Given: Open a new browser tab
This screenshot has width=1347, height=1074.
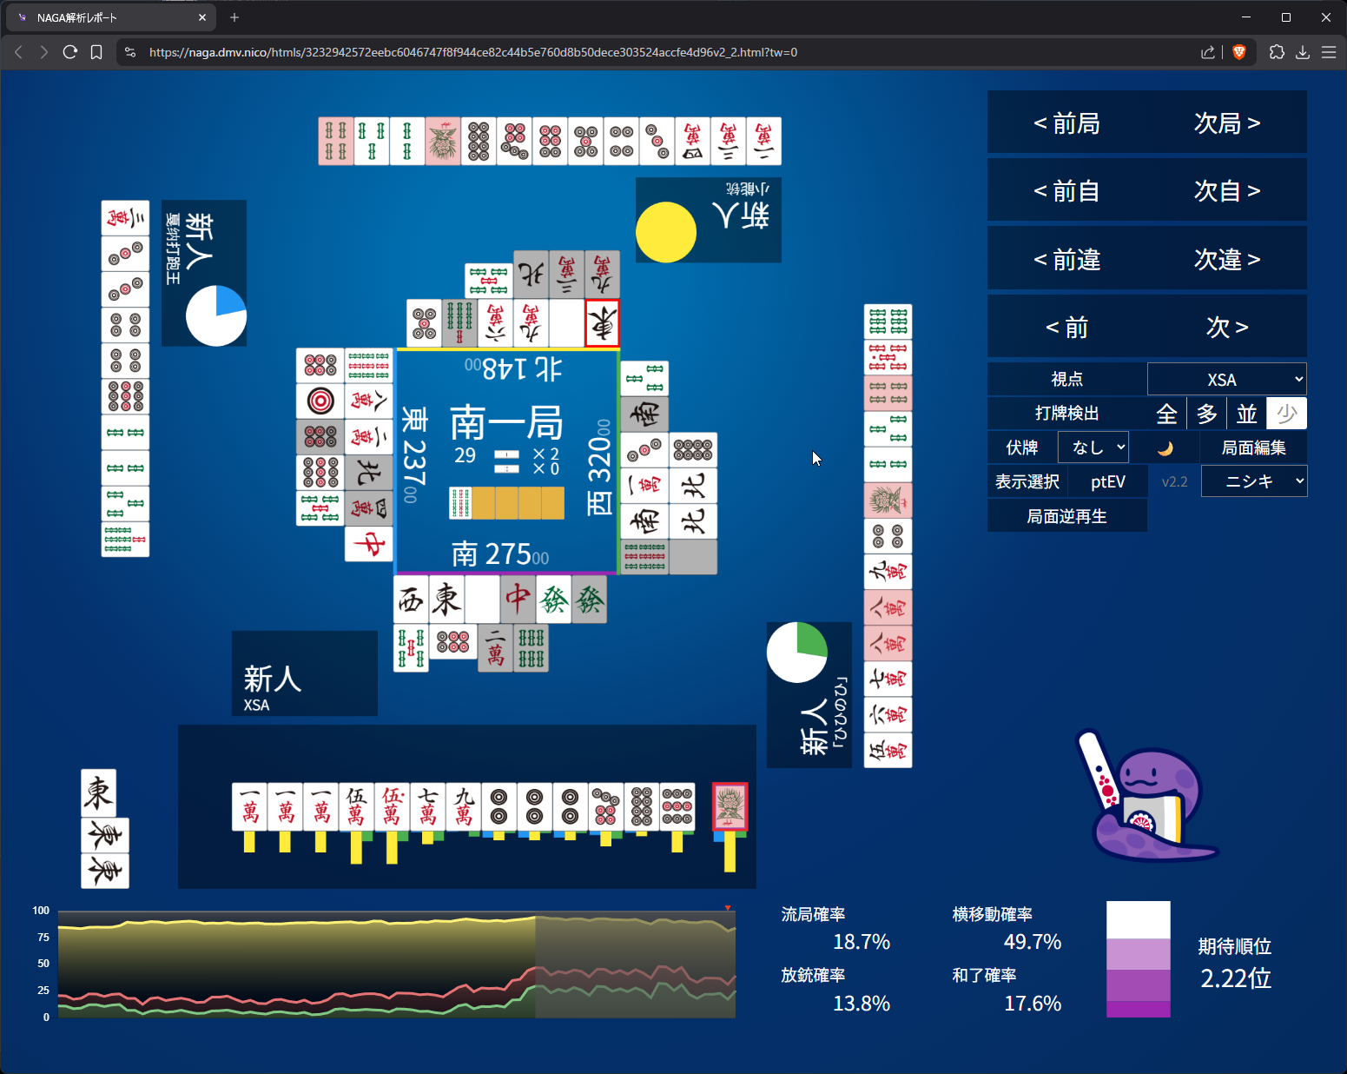Looking at the screenshot, I should 234,17.
